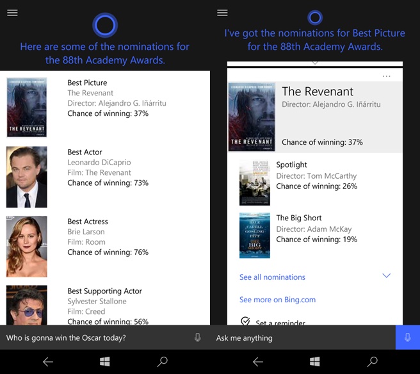Tap 'Film: Room' text
The height and width of the screenshot is (374, 420).
click(86, 242)
